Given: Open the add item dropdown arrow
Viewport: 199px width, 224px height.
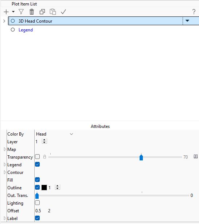Looking at the screenshot, I should point(13,12).
